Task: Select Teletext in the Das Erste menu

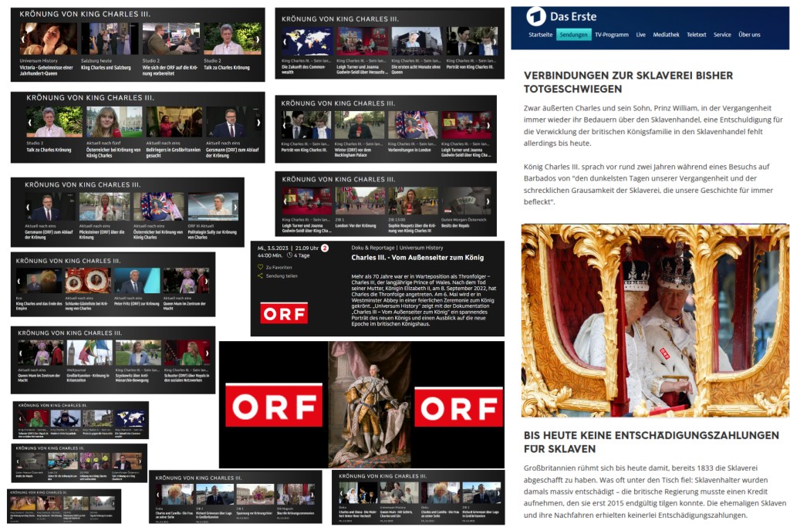Action: [x=696, y=35]
